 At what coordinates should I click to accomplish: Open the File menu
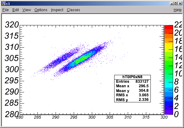(x=5, y=10)
